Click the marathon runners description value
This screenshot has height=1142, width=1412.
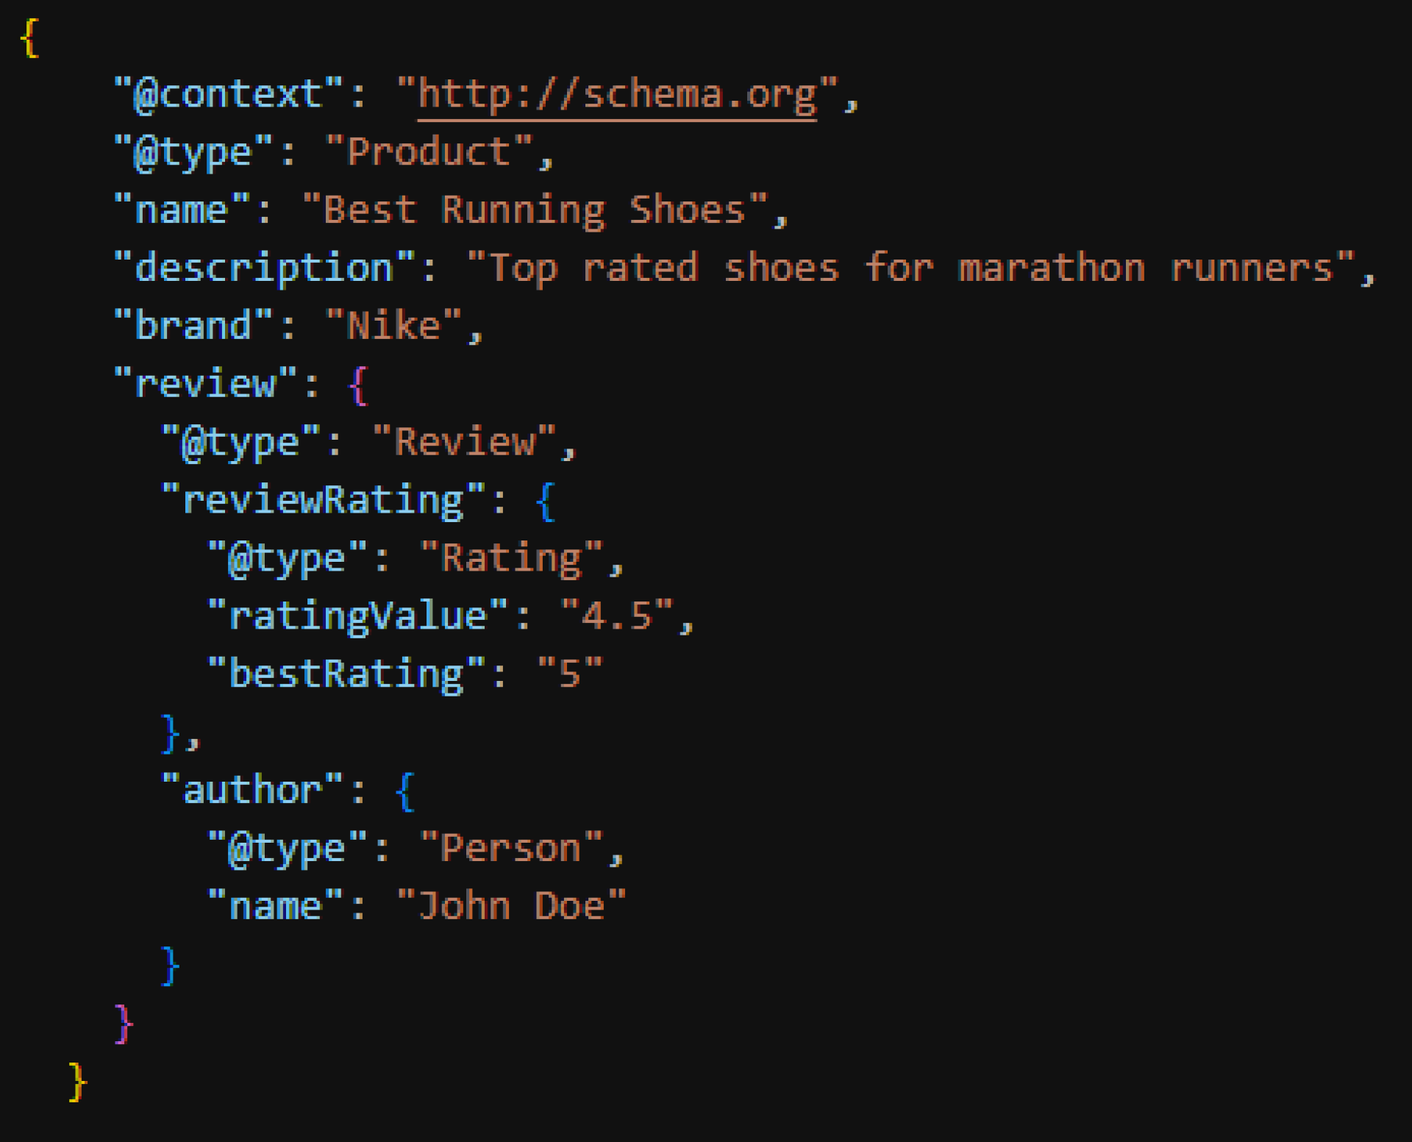pyautogui.click(x=910, y=269)
